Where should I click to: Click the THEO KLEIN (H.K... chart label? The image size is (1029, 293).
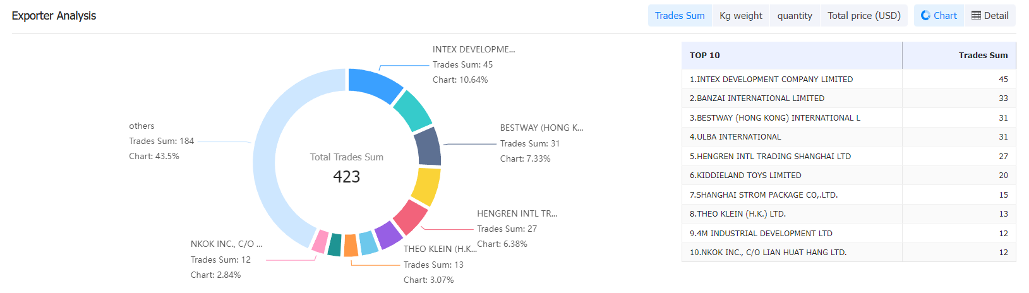click(x=440, y=249)
